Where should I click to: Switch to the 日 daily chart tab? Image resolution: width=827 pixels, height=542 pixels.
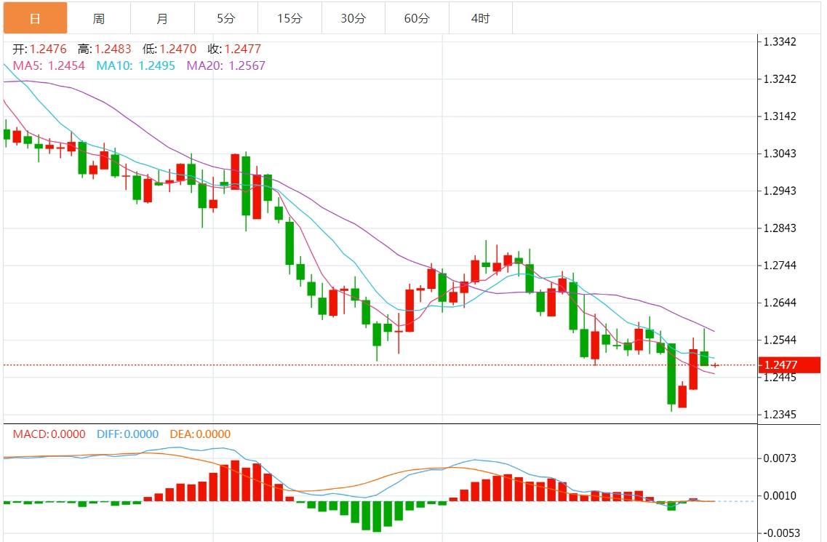coord(35,18)
